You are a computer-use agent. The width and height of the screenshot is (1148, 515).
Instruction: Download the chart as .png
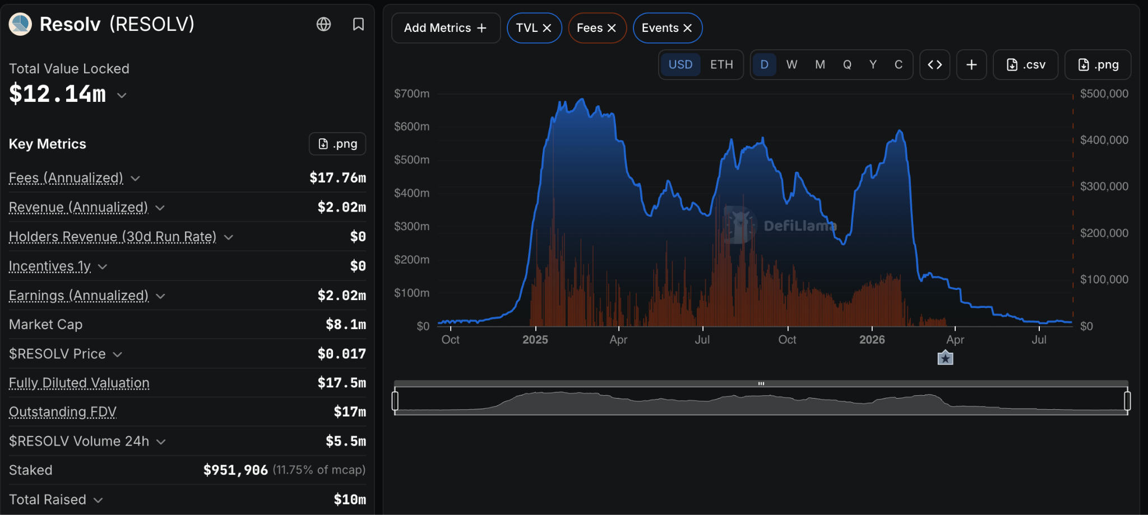tap(1098, 64)
